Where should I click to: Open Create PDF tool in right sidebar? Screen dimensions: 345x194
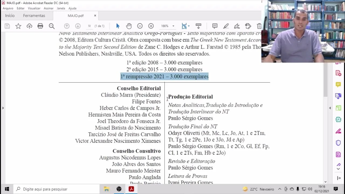338,73
